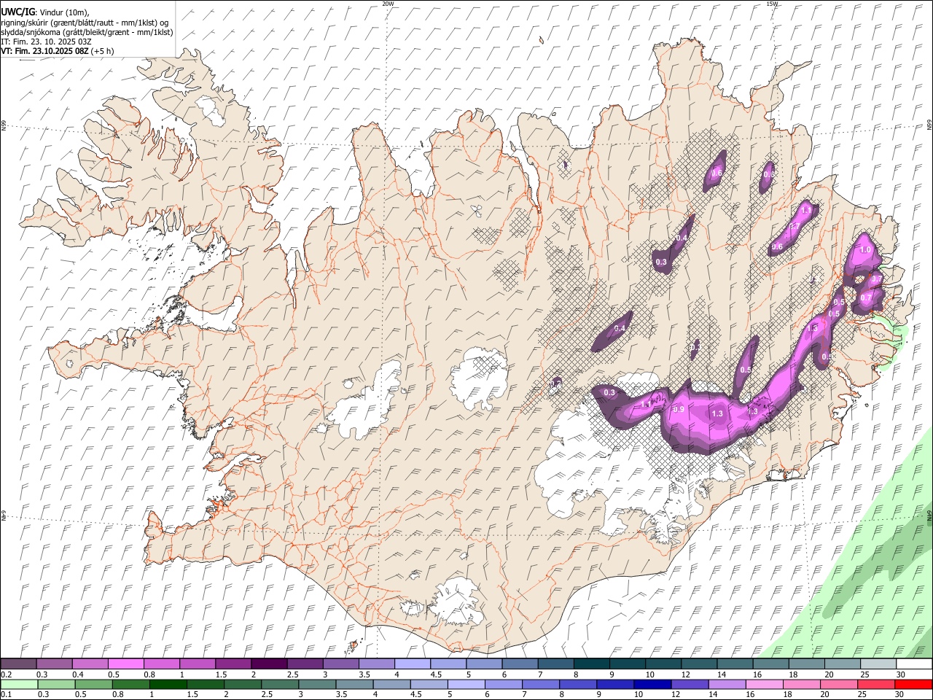
Task: Click the 0.2 value patch north of Vatnajökull
Action: tap(556, 382)
